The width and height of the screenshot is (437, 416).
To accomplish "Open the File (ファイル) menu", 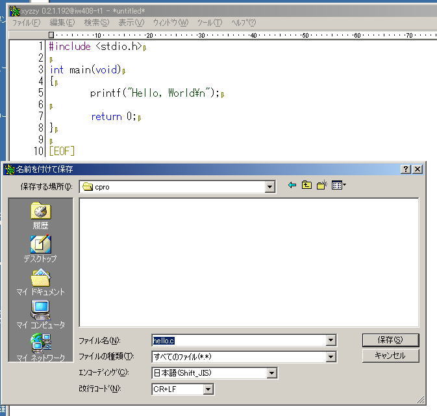I will point(26,23).
